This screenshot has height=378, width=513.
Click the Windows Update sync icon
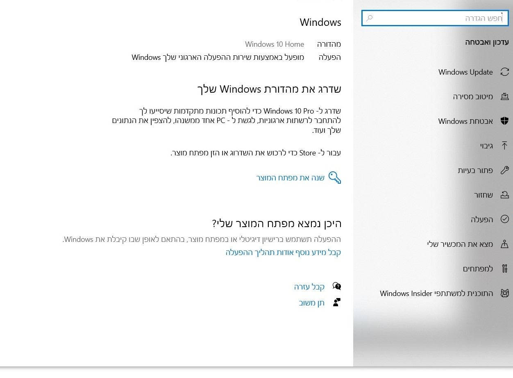pyautogui.click(x=504, y=72)
